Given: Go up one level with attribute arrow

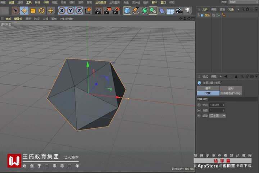Looking at the screenshot, I should coord(236,77).
